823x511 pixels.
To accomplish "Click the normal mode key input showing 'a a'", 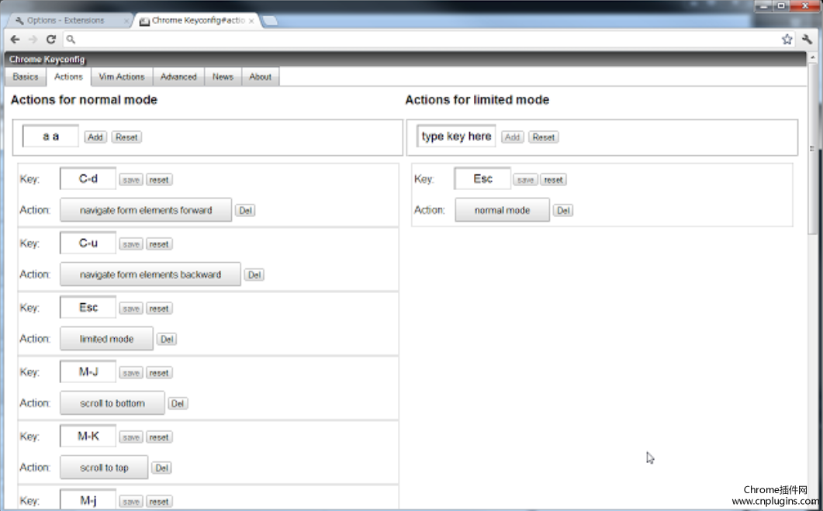I will 50,136.
